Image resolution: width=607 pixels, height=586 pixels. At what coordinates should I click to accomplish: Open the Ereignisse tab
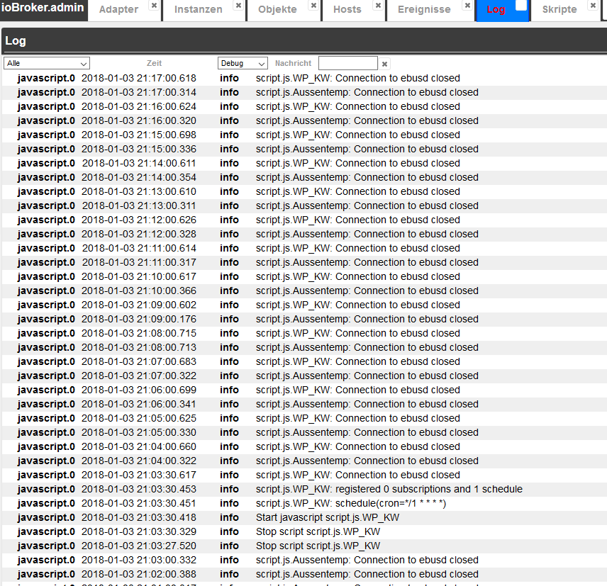click(424, 10)
